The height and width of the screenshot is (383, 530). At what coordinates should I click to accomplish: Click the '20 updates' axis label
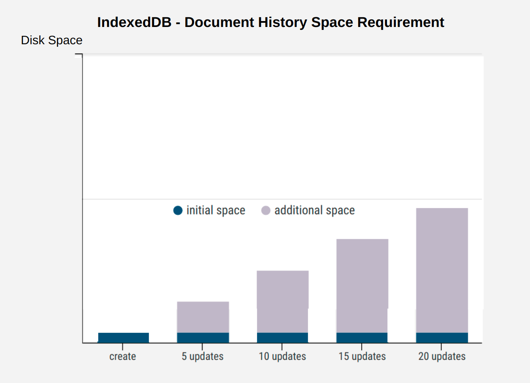point(442,356)
